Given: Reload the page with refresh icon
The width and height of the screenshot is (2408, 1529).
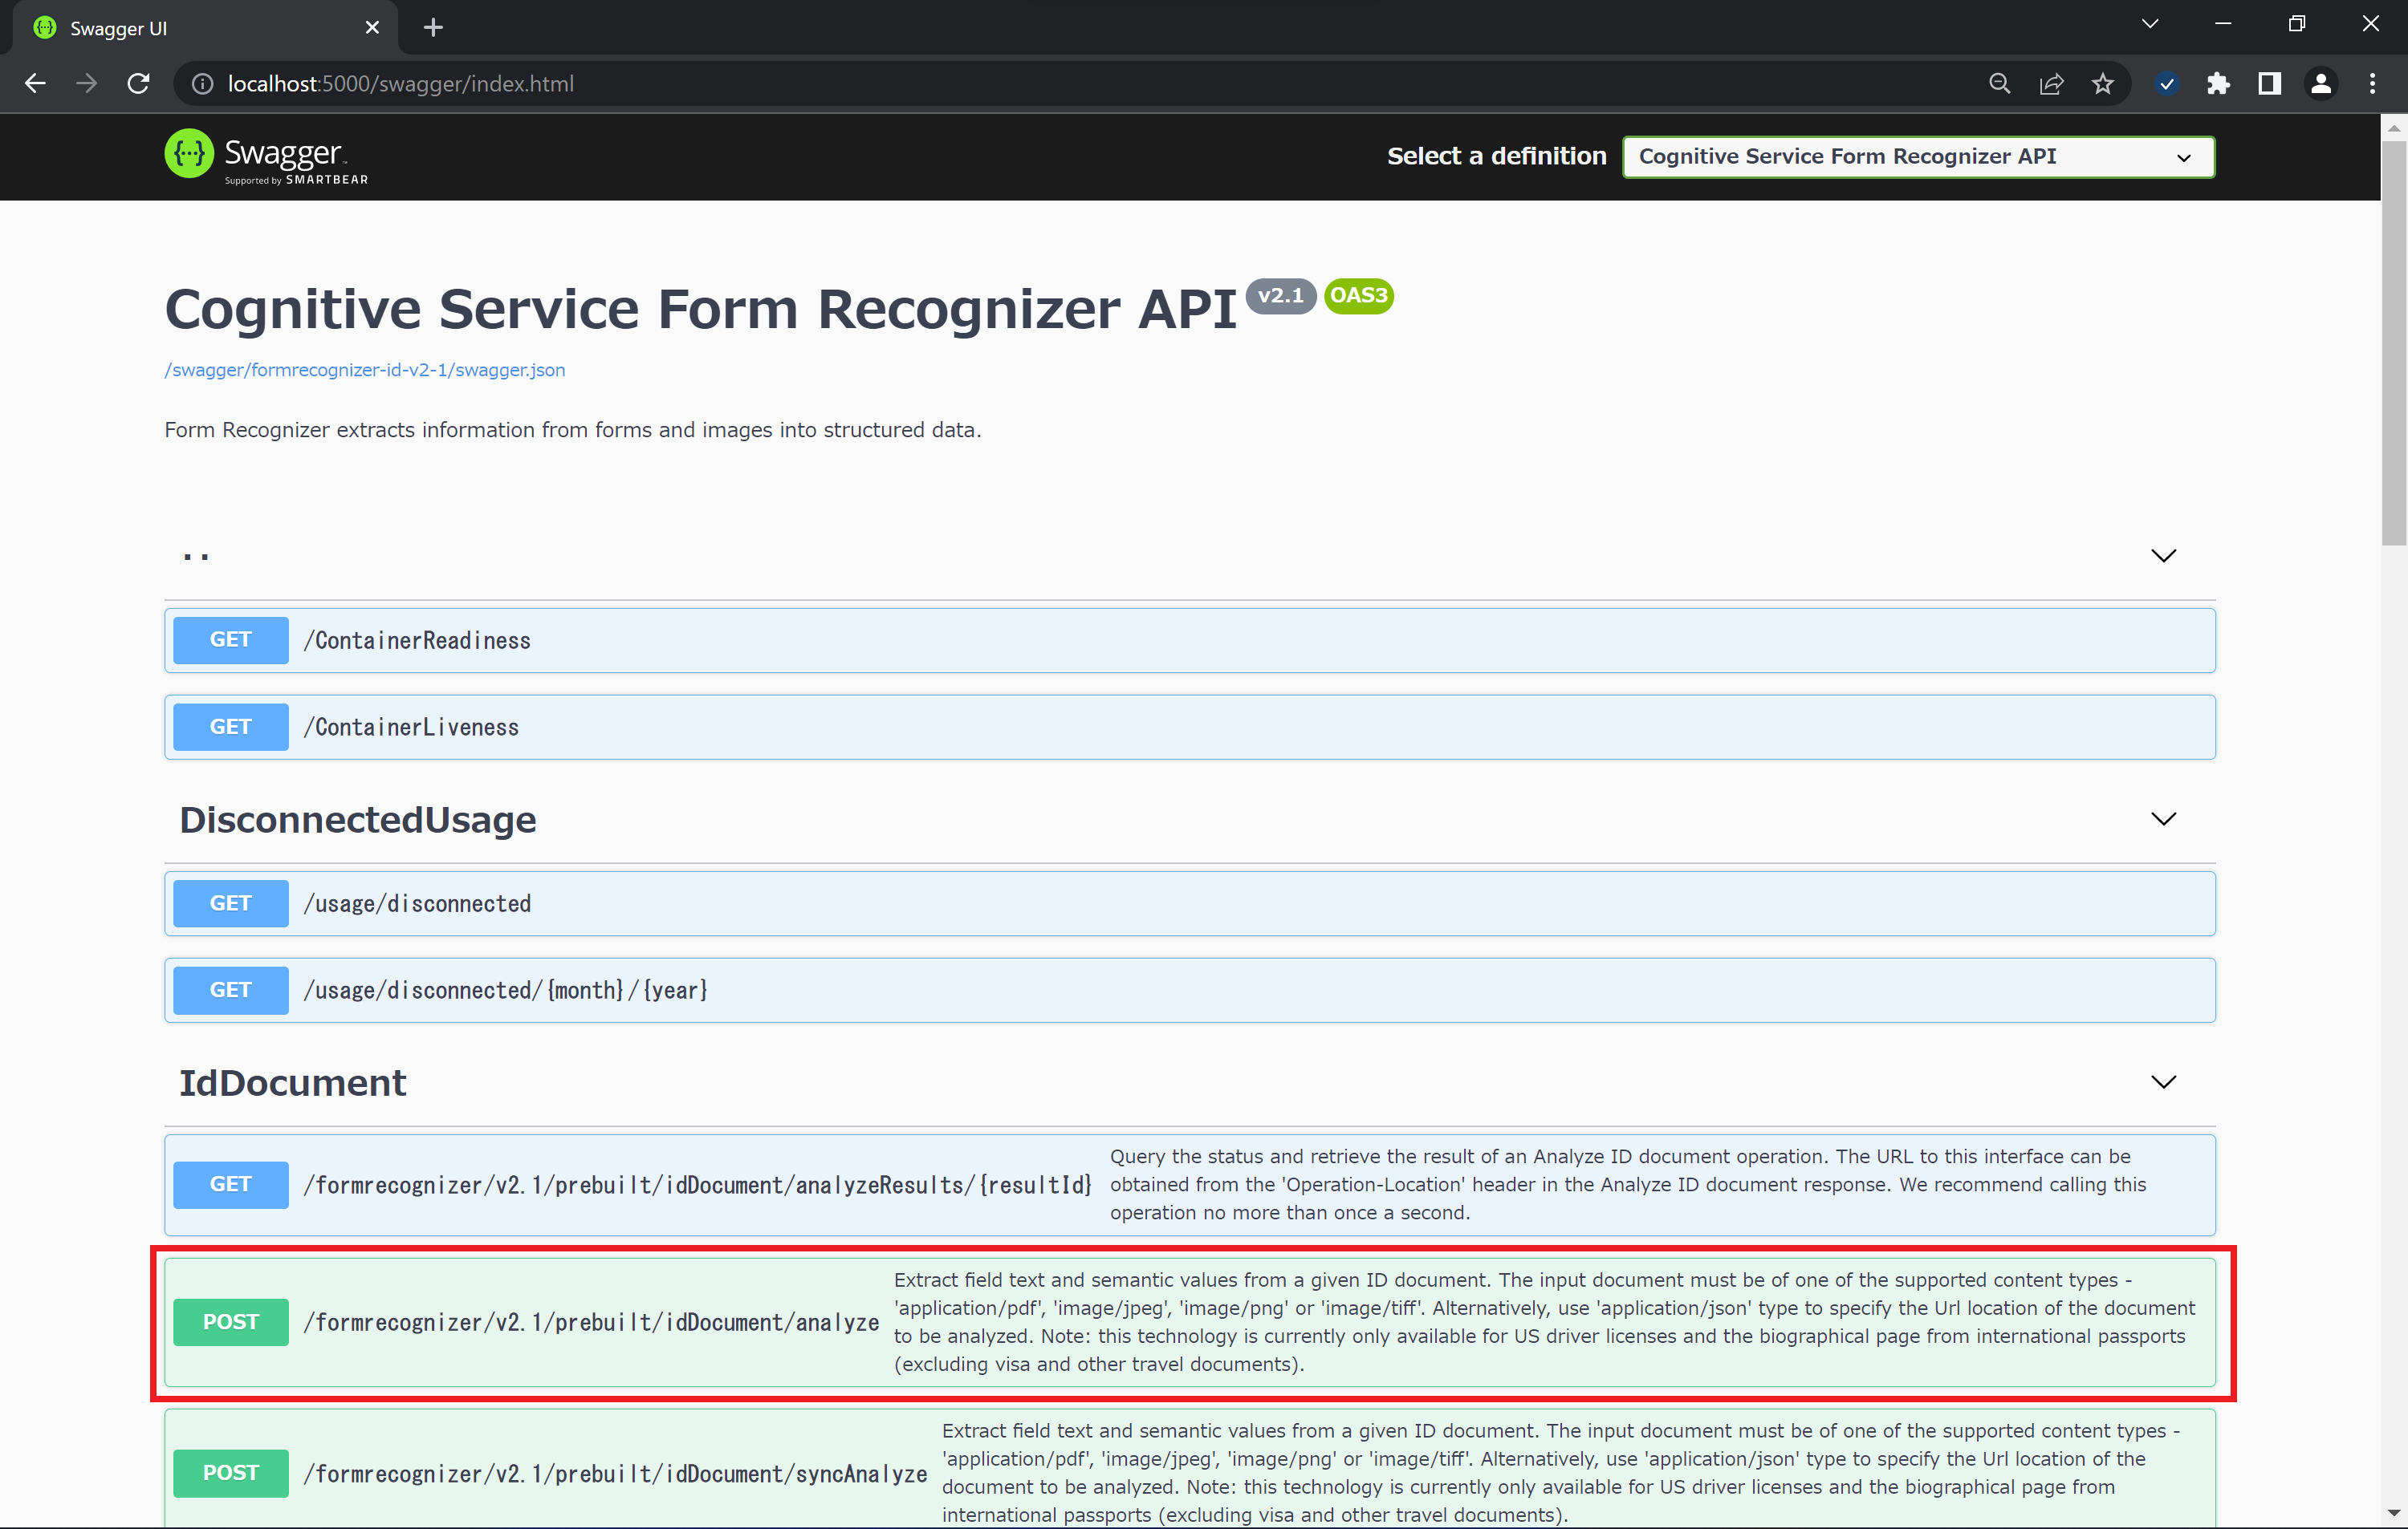Looking at the screenshot, I should tap(138, 84).
